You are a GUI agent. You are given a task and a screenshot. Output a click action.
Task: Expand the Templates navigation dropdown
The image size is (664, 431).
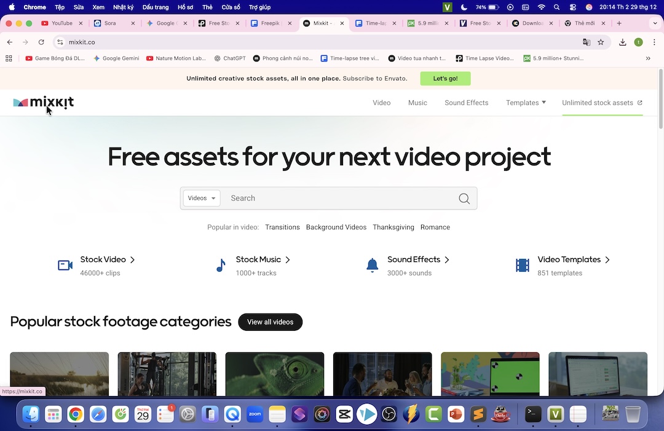point(526,103)
